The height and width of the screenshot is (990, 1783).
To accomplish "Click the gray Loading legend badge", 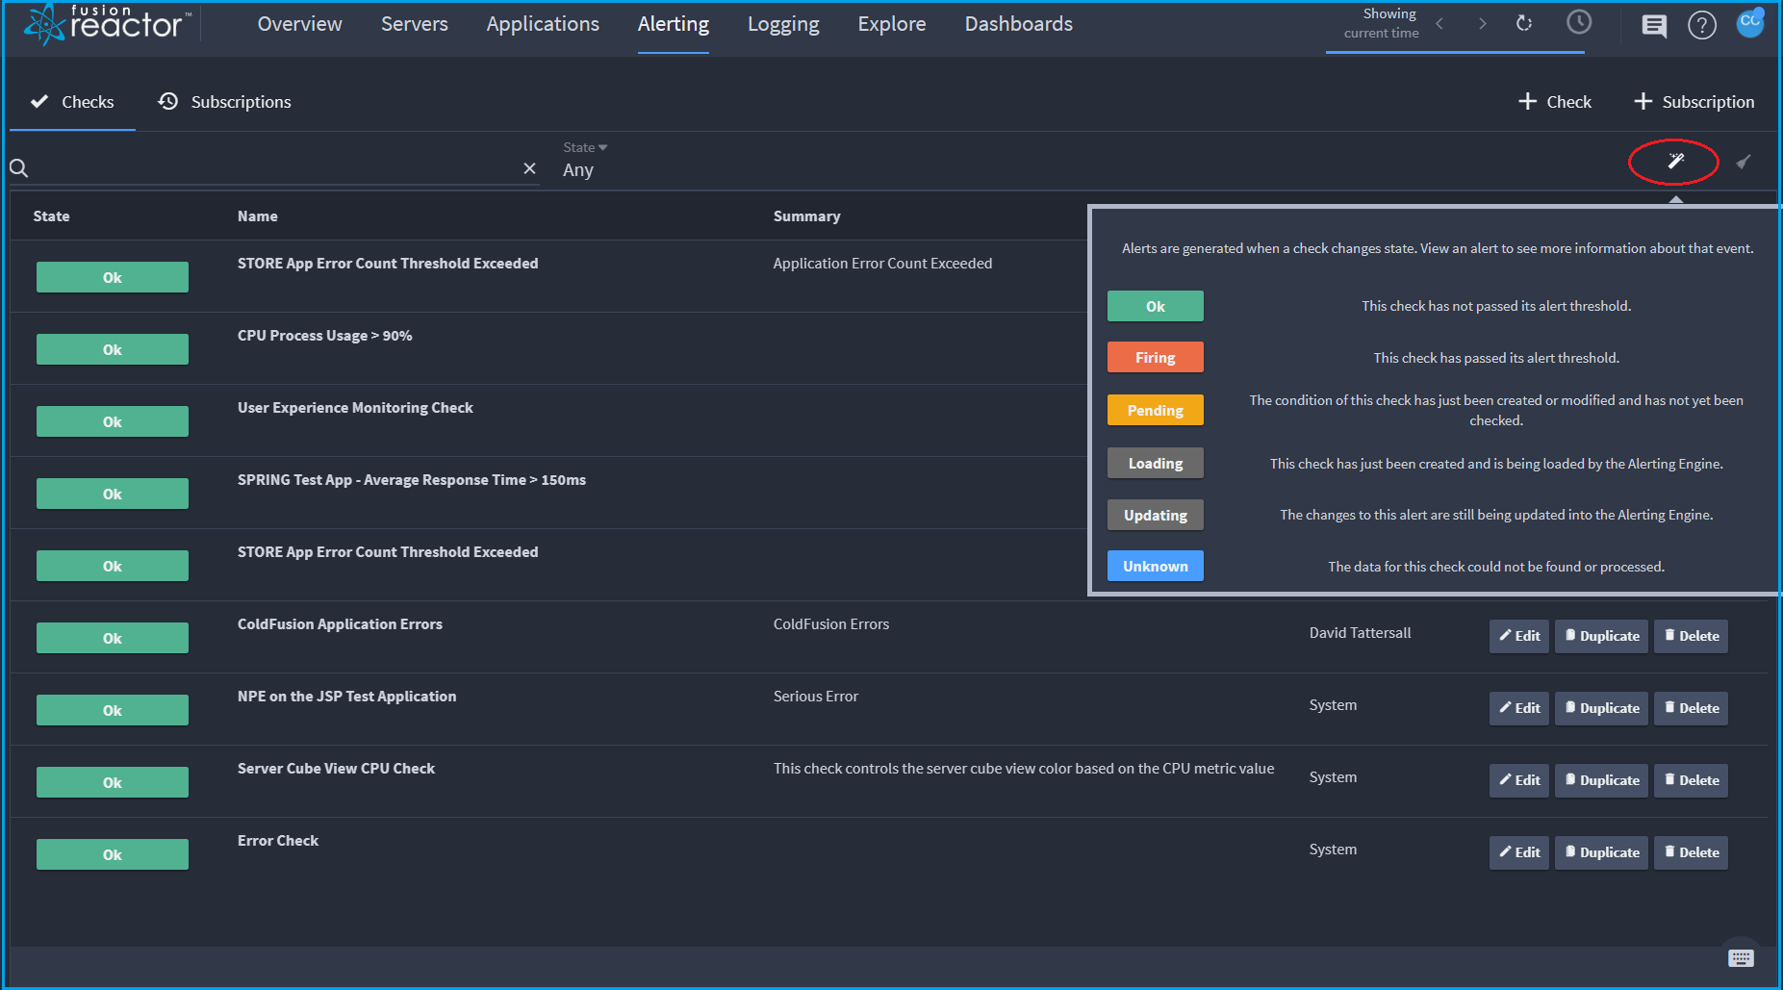I will [x=1156, y=463].
